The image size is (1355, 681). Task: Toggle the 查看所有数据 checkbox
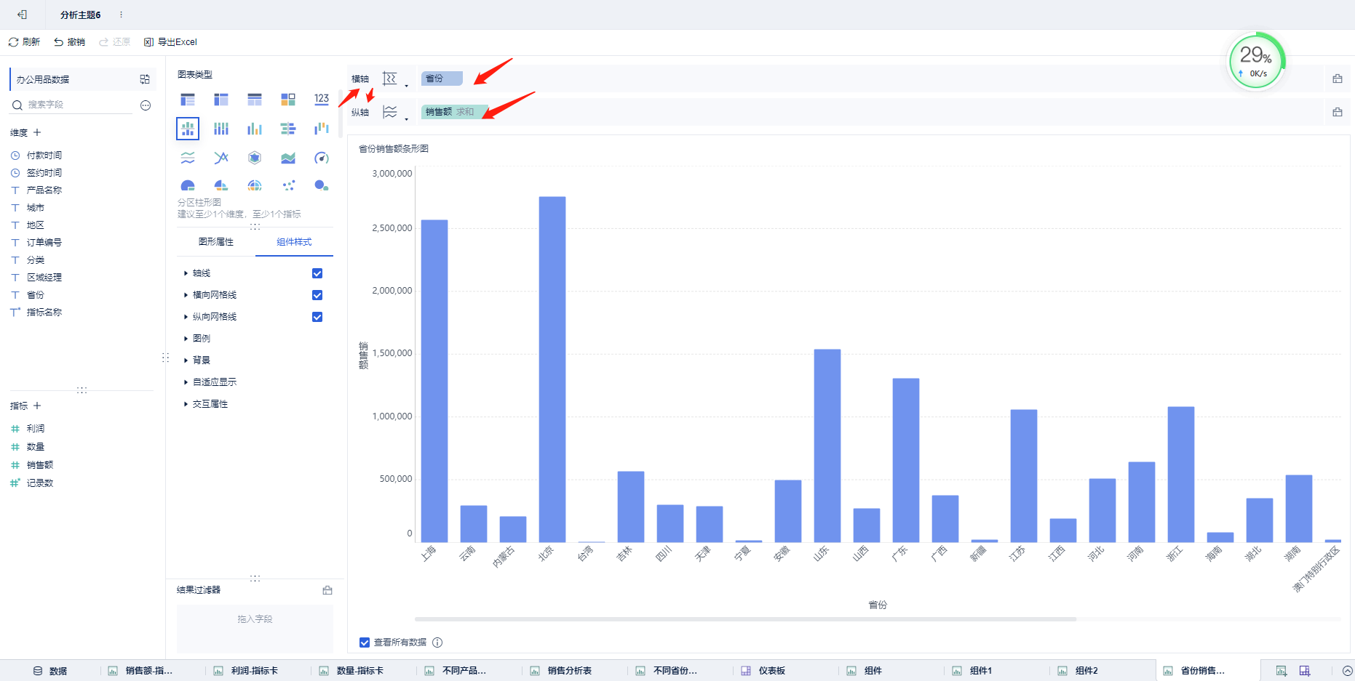(365, 642)
